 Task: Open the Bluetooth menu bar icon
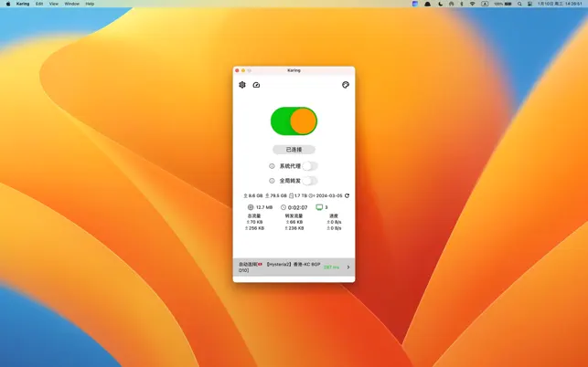tap(462, 4)
